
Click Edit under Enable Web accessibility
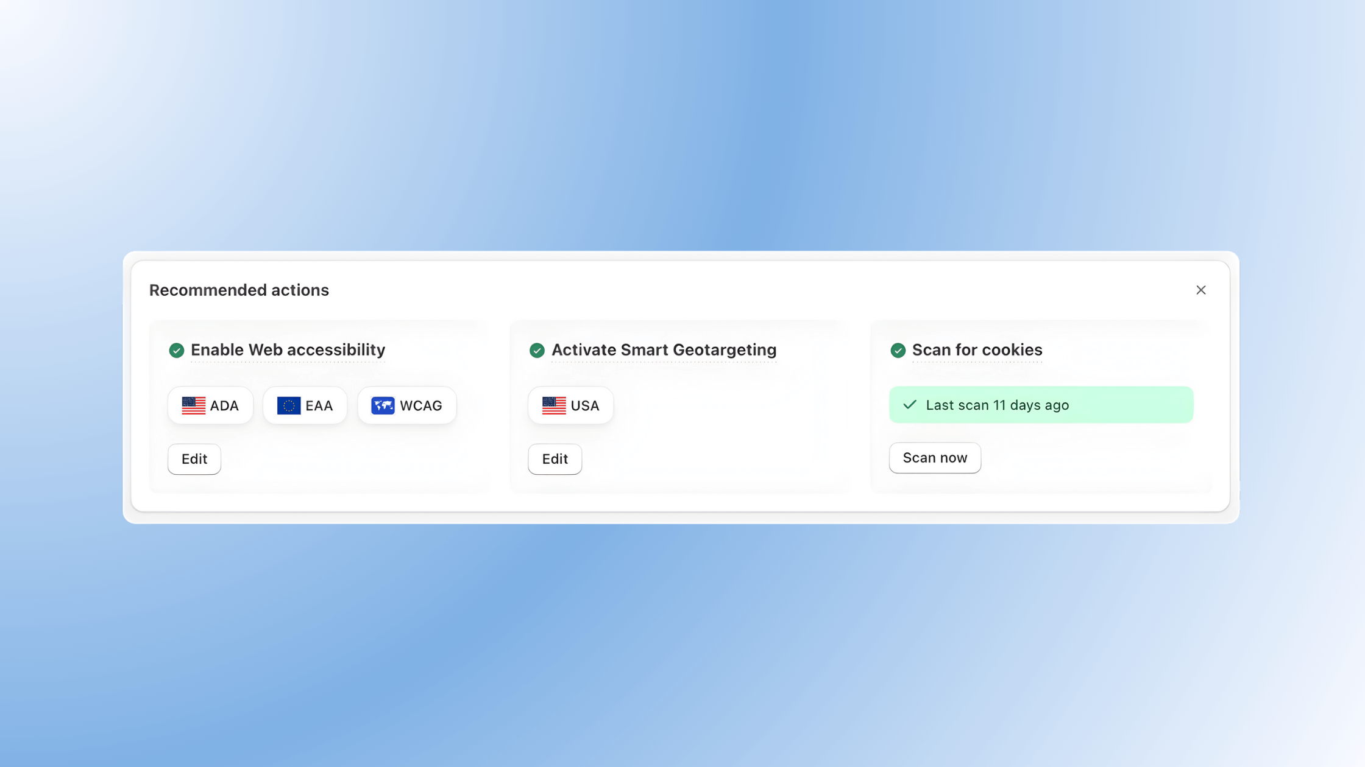(x=194, y=459)
